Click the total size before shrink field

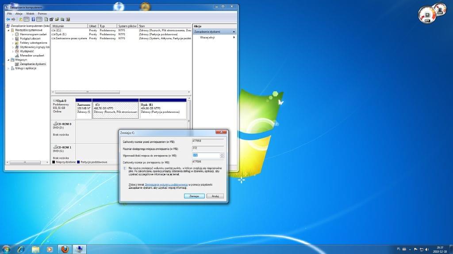(x=208, y=142)
